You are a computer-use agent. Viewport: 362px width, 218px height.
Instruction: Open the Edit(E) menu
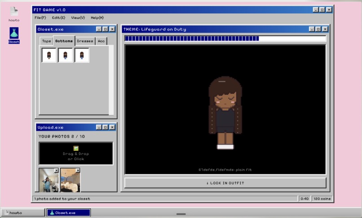click(58, 17)
